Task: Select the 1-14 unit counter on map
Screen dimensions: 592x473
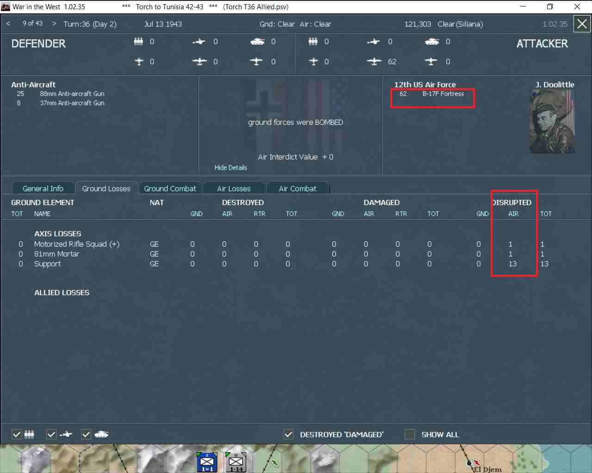Action: [236, 462]
